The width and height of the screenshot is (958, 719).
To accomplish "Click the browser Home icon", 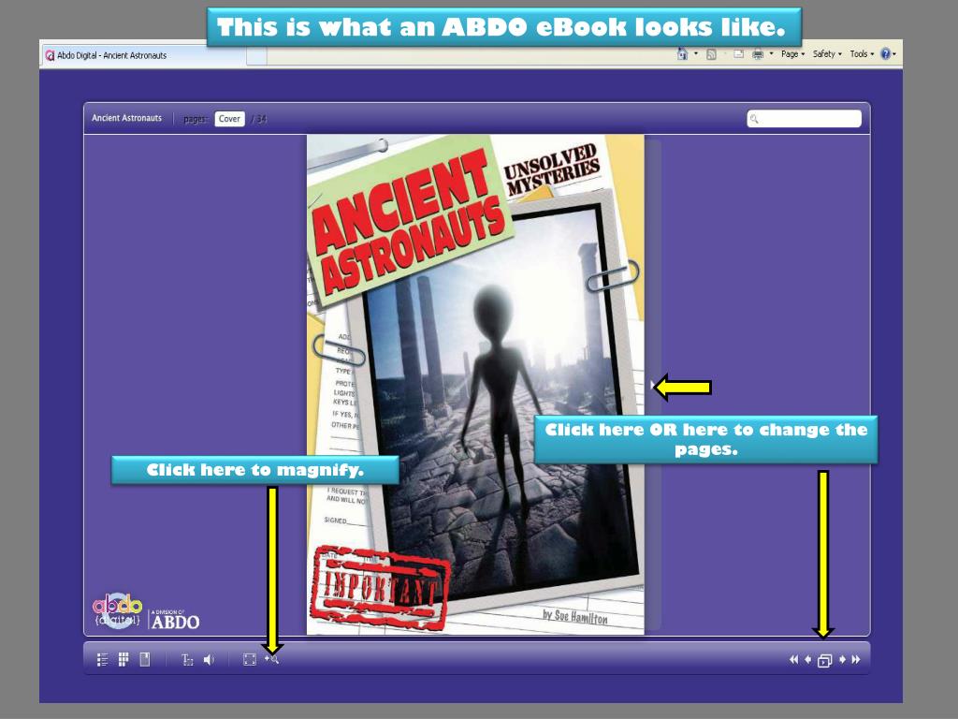I will tap(682, 53).
